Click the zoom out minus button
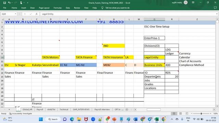 pos(192,113)
